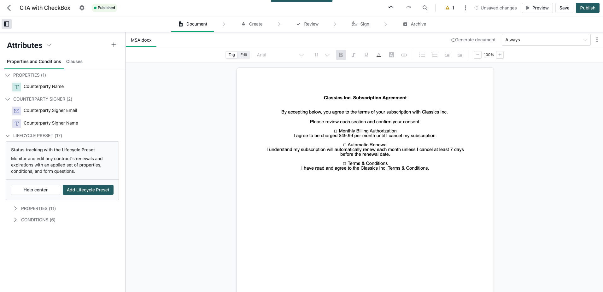Add new attribute with plus icon

(114, 45)
